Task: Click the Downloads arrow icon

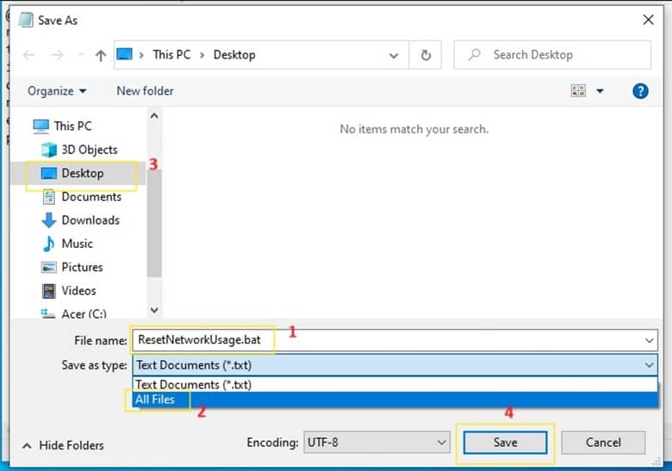Action: [49, 220]
